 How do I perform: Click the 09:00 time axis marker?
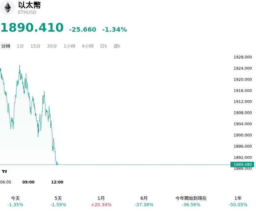(28, 182)
